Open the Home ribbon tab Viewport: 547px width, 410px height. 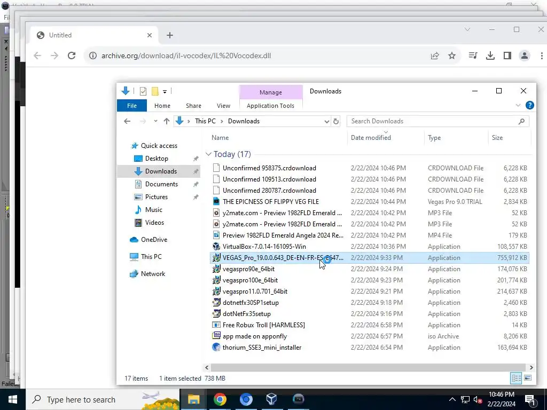[x=162, y=106]
